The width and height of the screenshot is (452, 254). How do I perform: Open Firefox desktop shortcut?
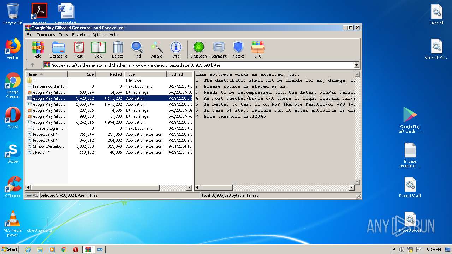pyautogui.click(x=13, y=49)
